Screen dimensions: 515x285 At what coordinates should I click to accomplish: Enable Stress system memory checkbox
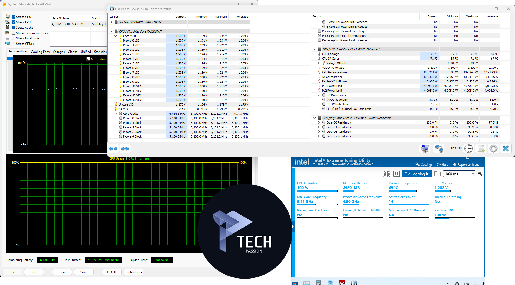click(14, 33)
